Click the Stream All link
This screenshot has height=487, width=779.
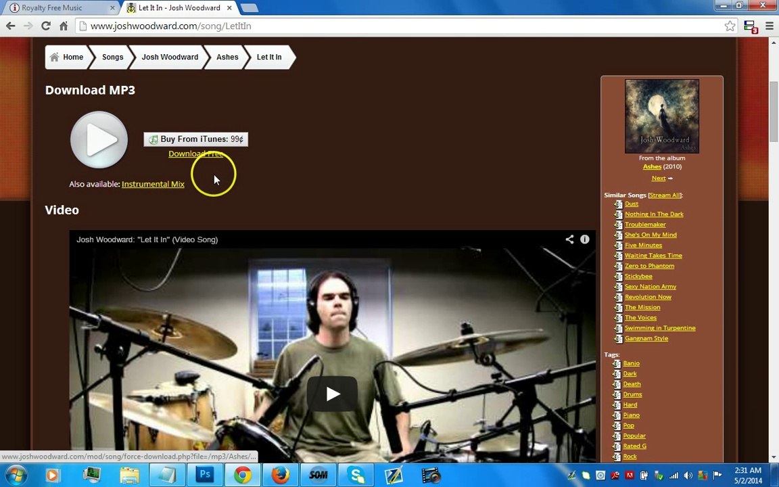(665, 195)
